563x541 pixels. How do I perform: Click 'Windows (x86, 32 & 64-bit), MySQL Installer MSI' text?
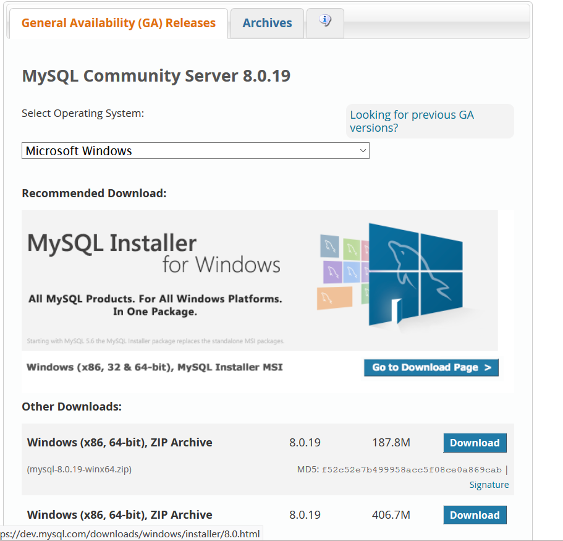(x=155, y=367)
